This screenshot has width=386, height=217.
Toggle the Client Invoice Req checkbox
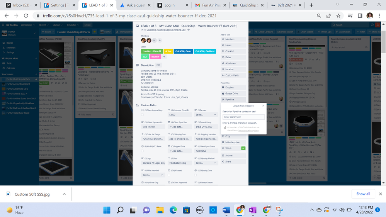[x=142, y=115]
